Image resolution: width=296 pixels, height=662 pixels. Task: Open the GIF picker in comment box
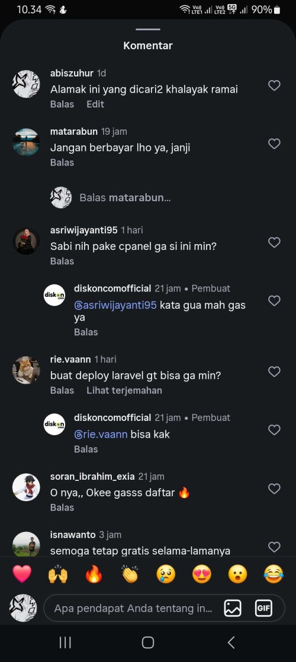[x=263, y=609]
